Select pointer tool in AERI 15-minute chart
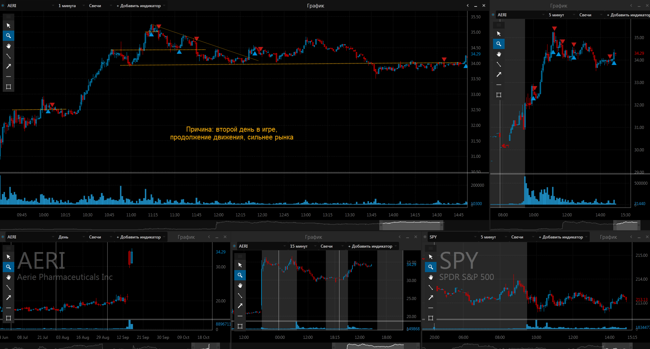Screen dimensions: 650x349 [x=240, y=265]
